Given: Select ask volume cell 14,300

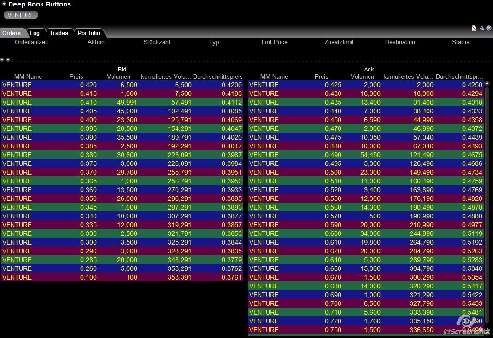Looking at the screenshot, I should 370,208.
